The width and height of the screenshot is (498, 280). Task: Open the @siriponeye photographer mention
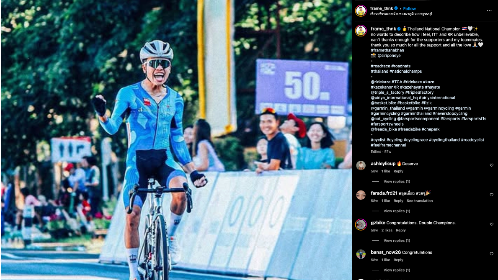pyautogui.click(x=389, y=56)
